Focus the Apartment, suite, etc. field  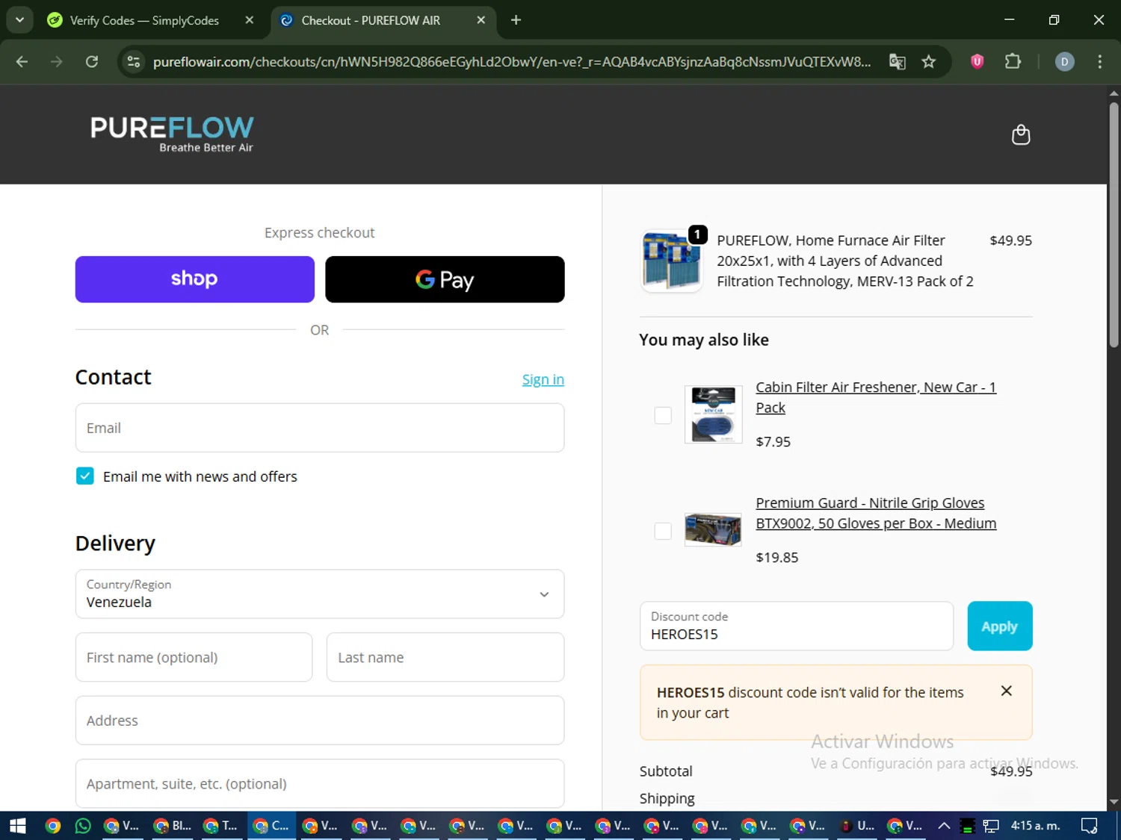[x=320, y=783]
